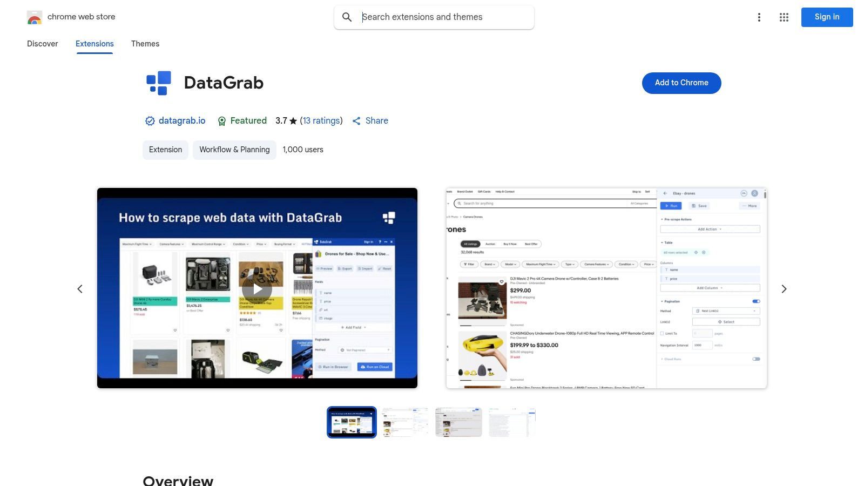Click the Featured badge icon

[222, 120]
